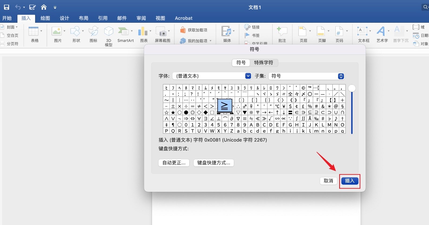Screen dimensions: 429x225
Task: Switch to the 邮件 ribbon tab
Action: (x=122, y=18)
